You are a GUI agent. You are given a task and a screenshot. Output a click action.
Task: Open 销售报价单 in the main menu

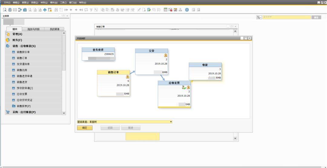[x=23, y=52]
